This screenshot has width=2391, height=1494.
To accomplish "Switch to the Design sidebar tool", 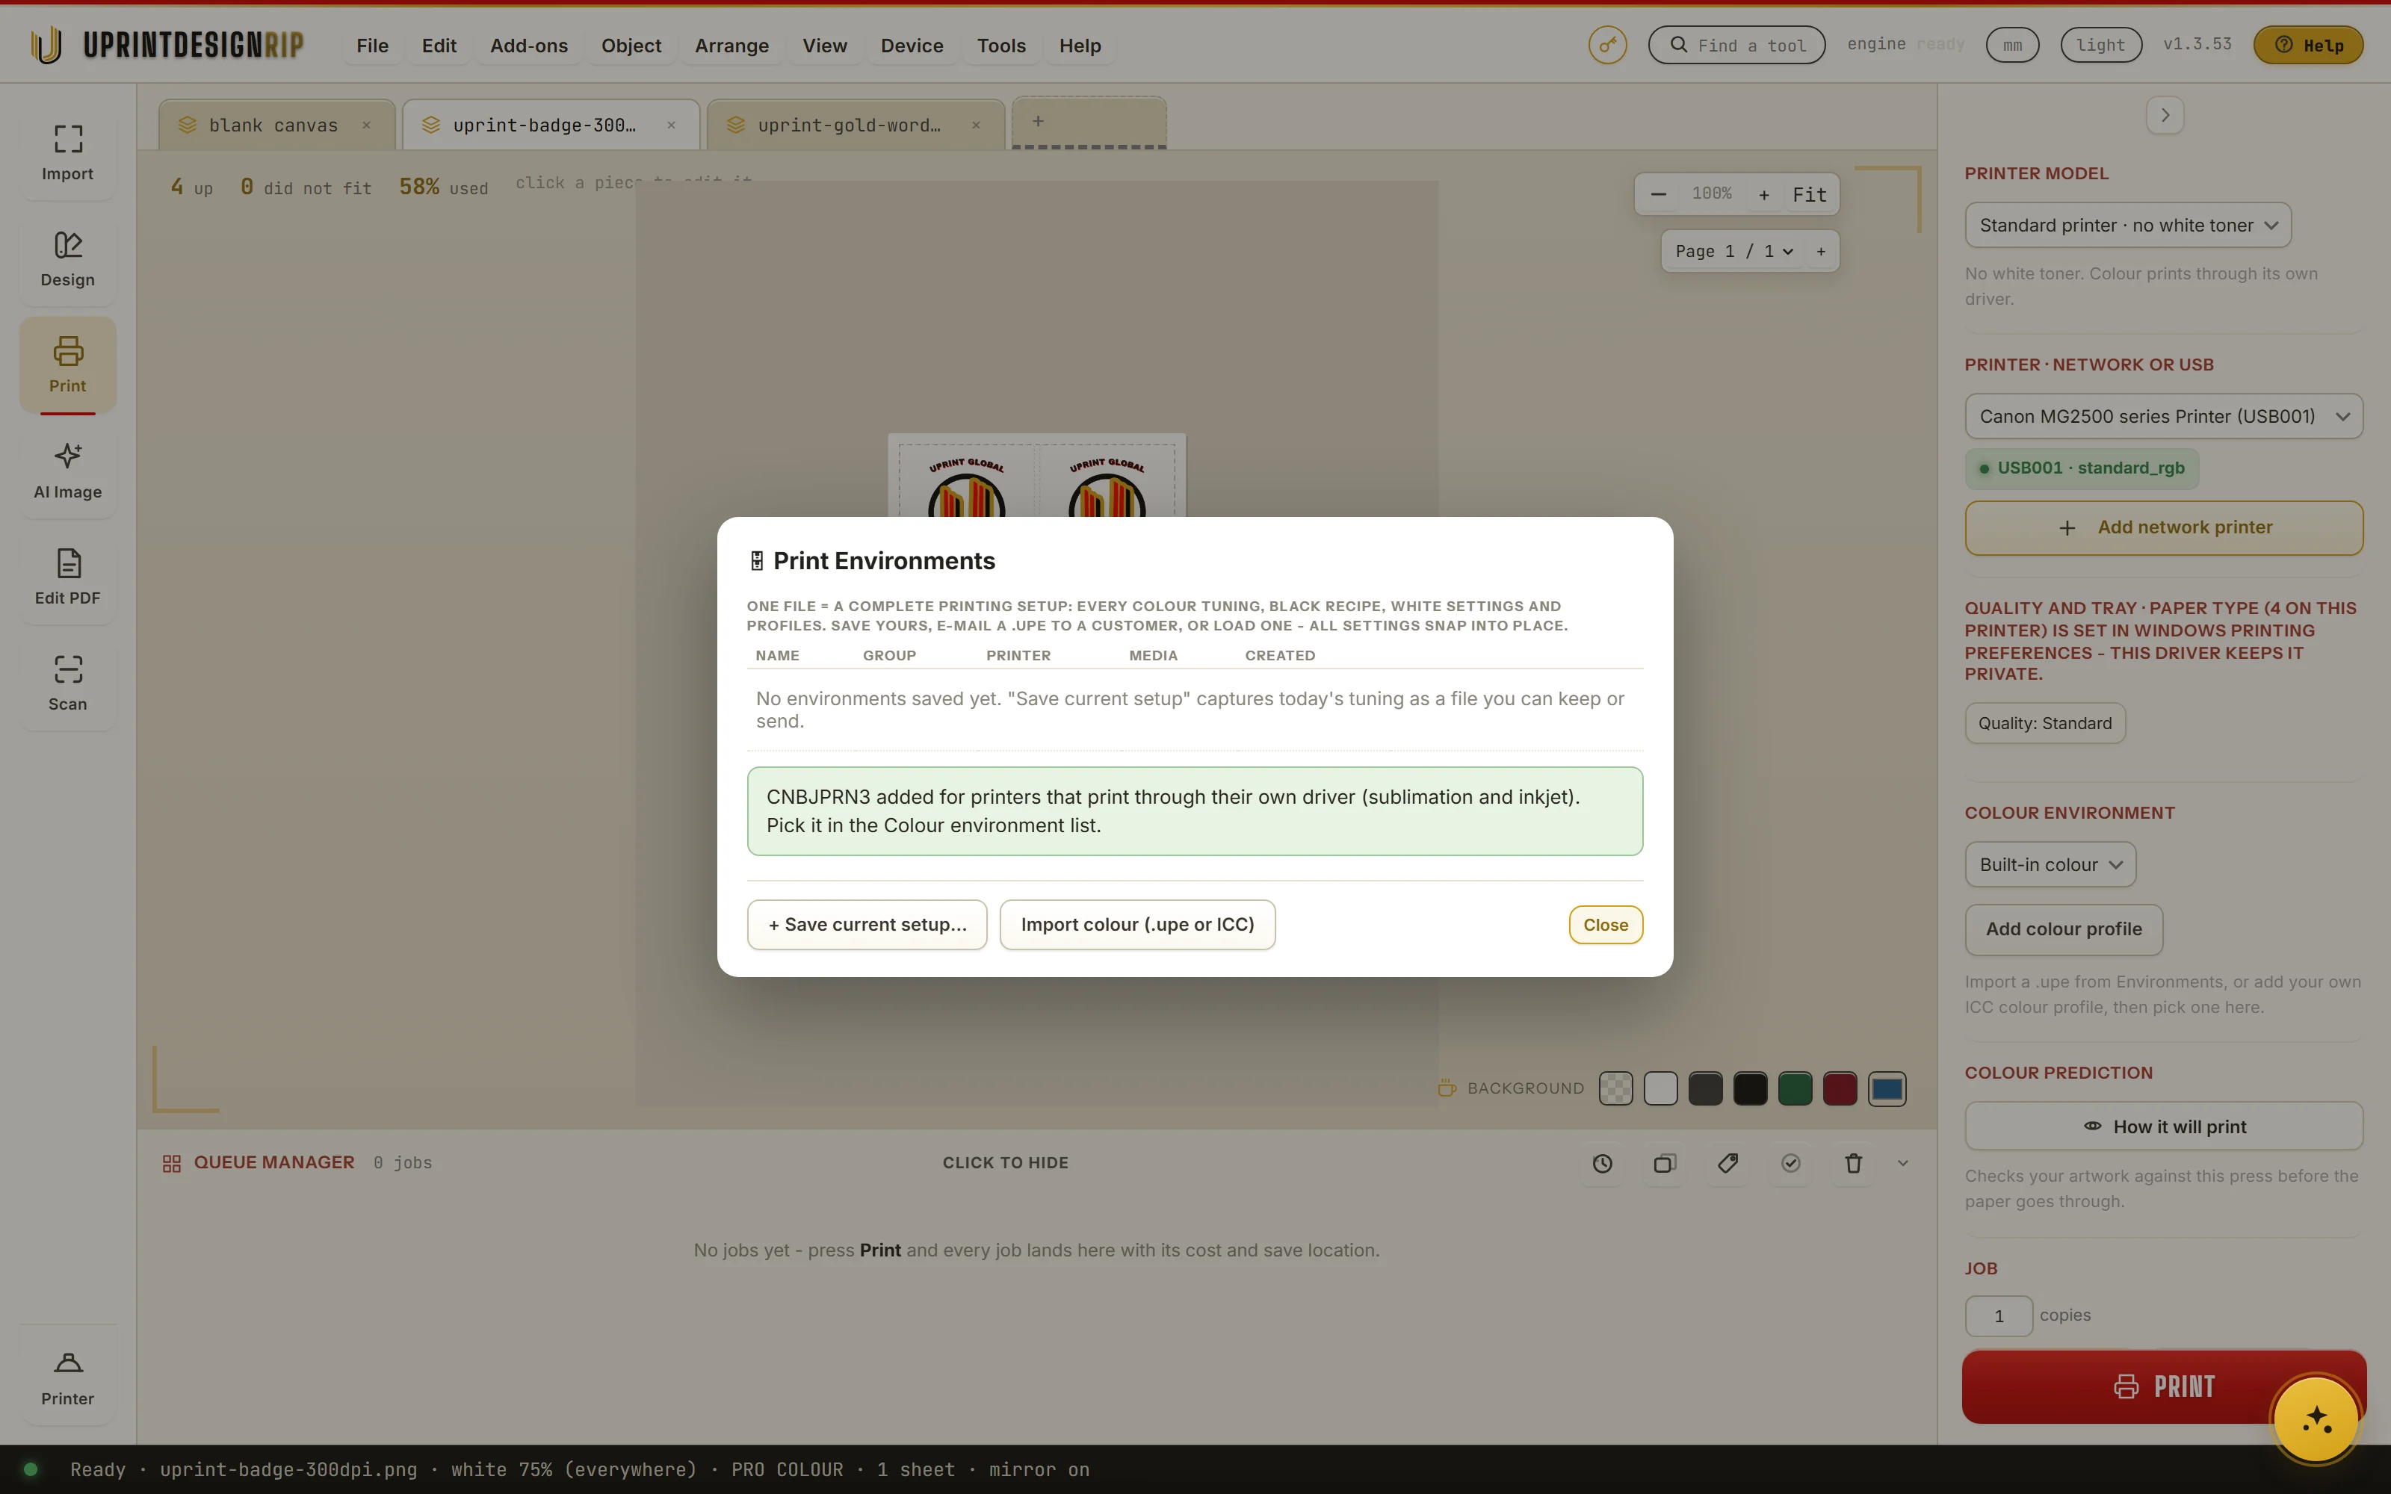I will [67, 259].
